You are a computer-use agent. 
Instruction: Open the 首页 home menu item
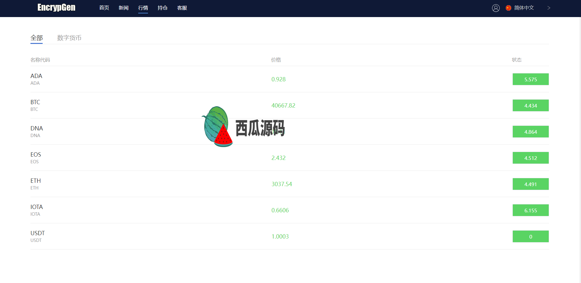104,8
